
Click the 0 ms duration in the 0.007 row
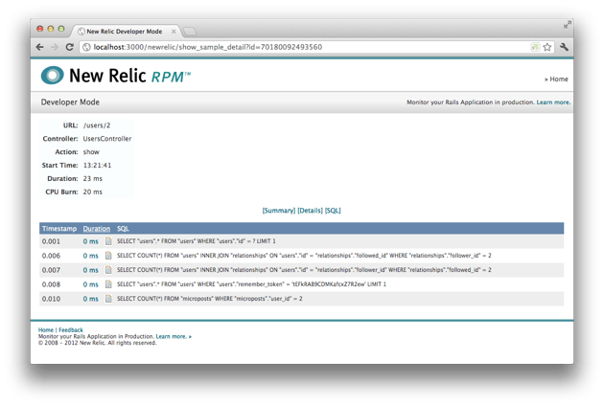91,270
